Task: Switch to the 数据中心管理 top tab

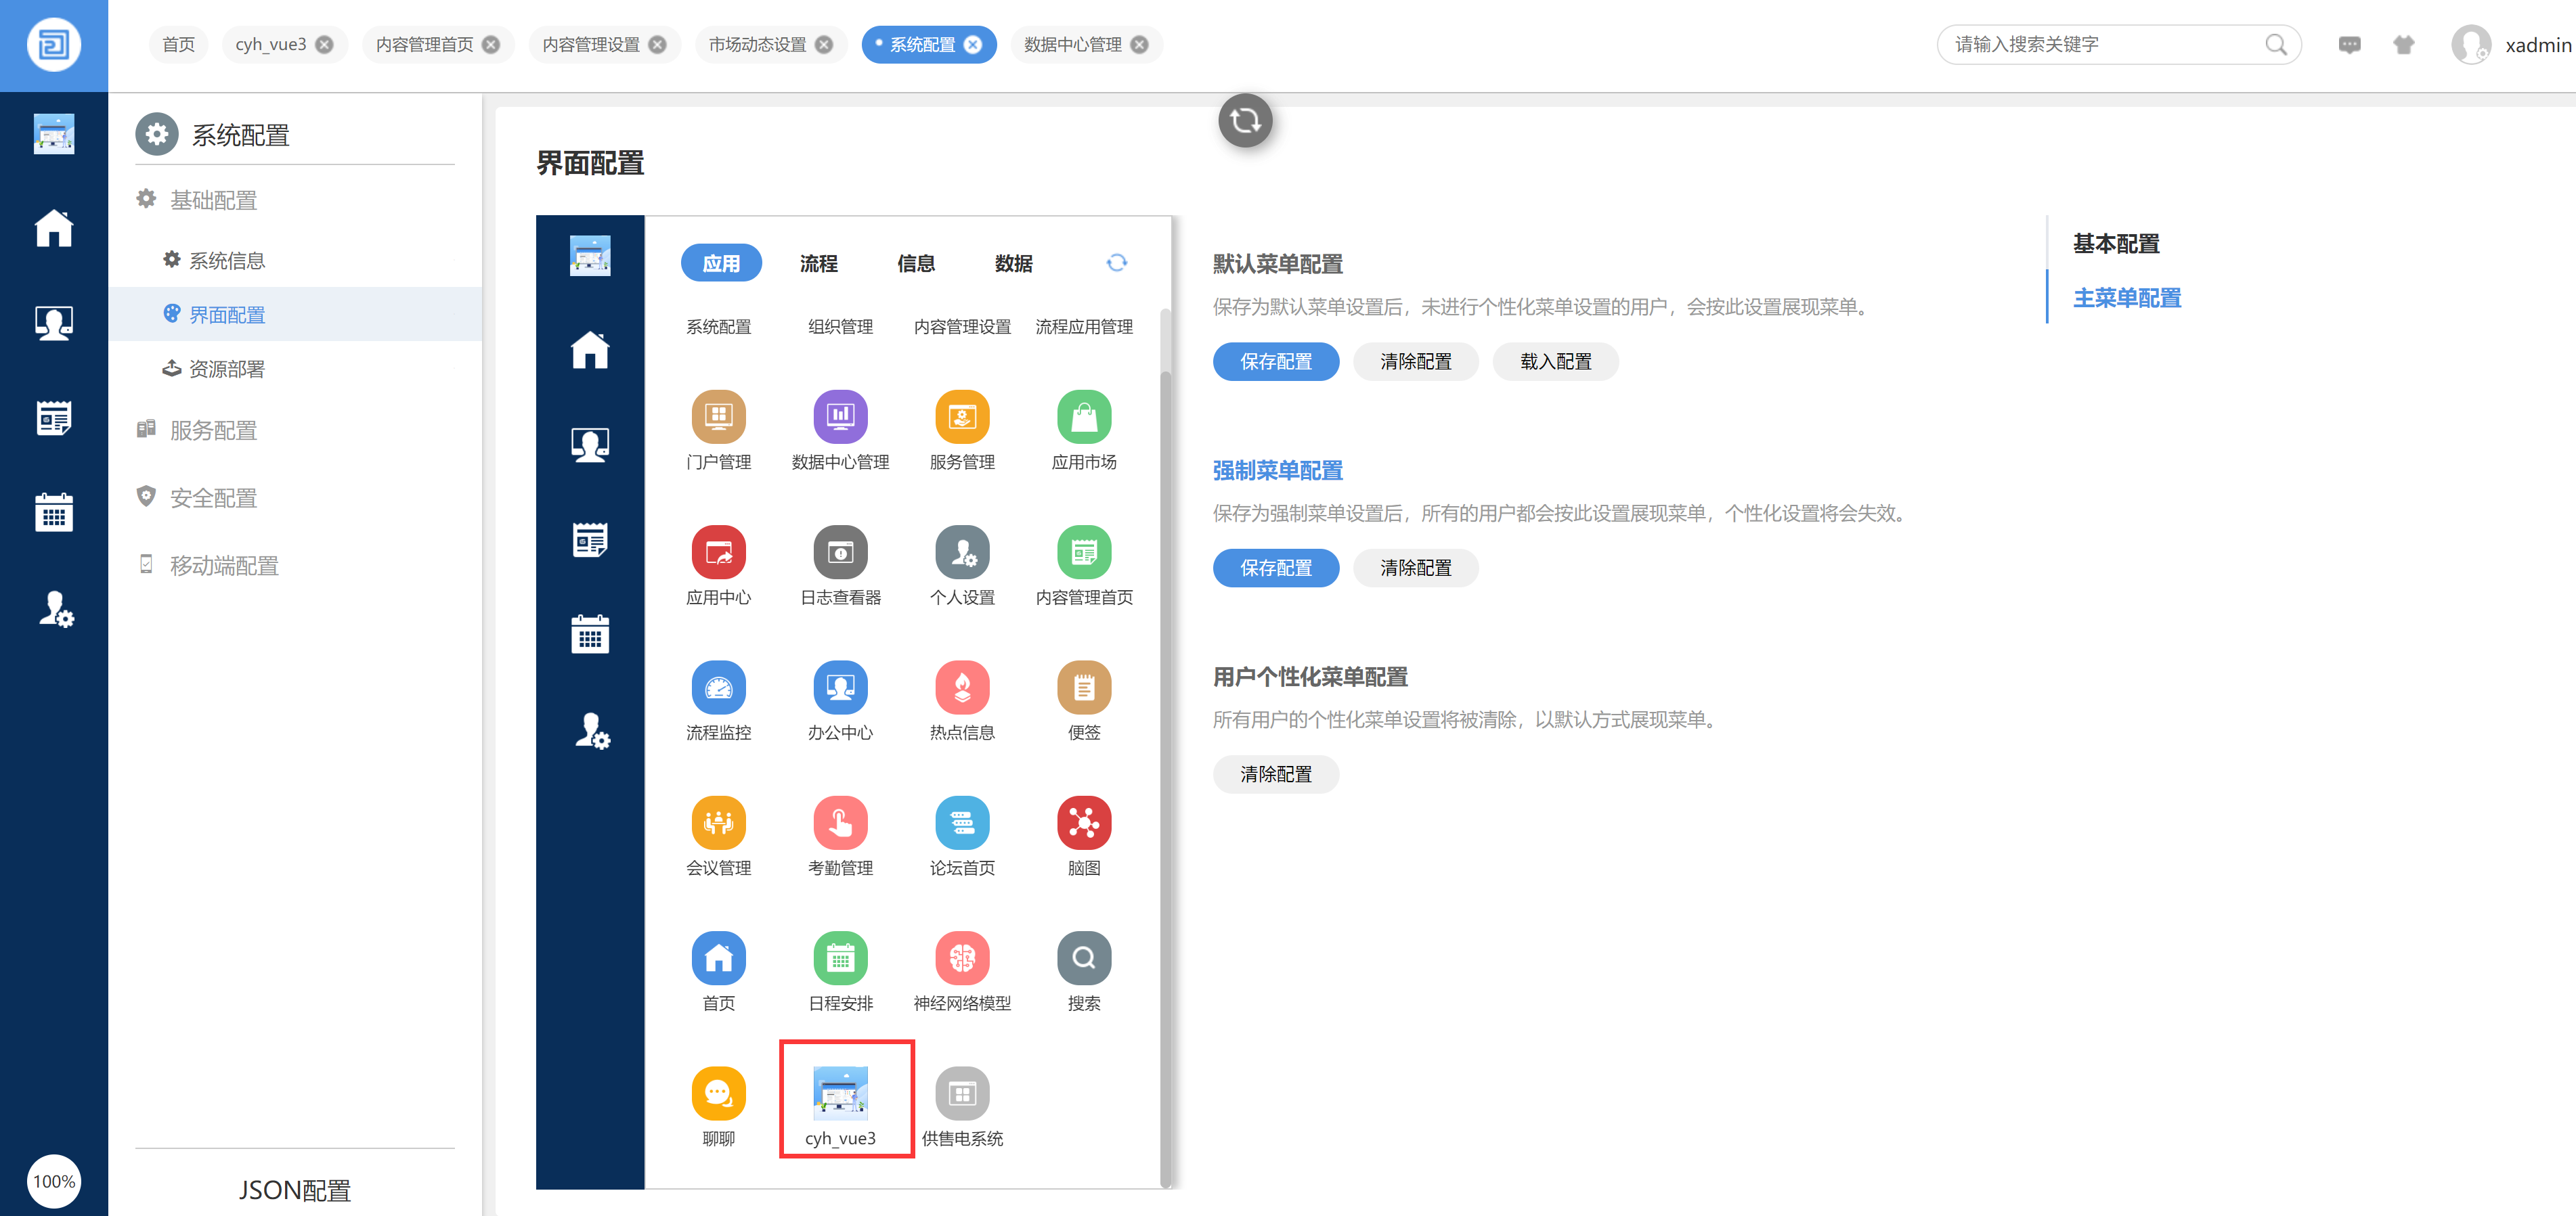Action: point(1072,44)
